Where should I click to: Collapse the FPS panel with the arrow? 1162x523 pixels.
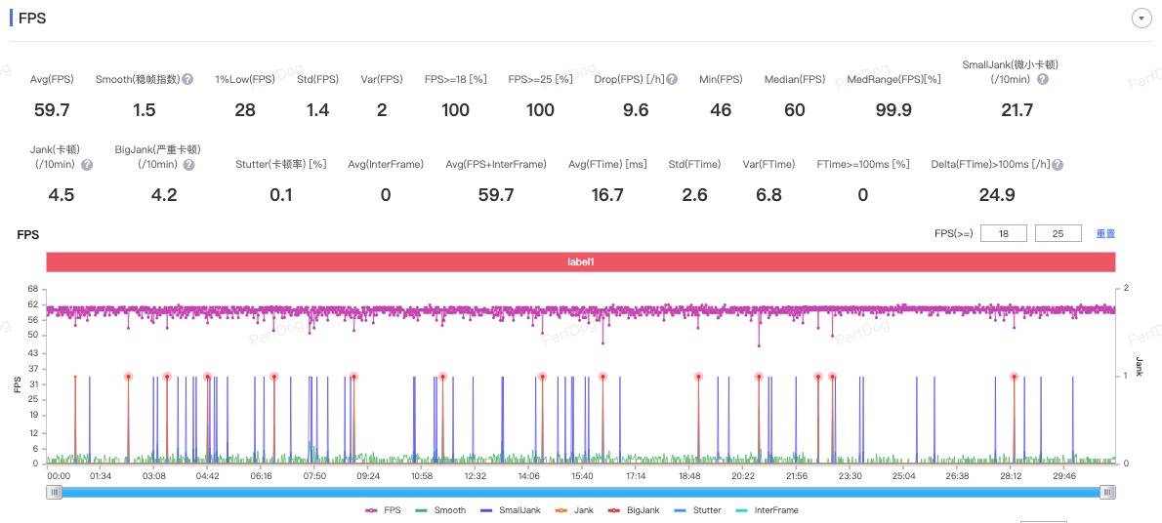1140,19
